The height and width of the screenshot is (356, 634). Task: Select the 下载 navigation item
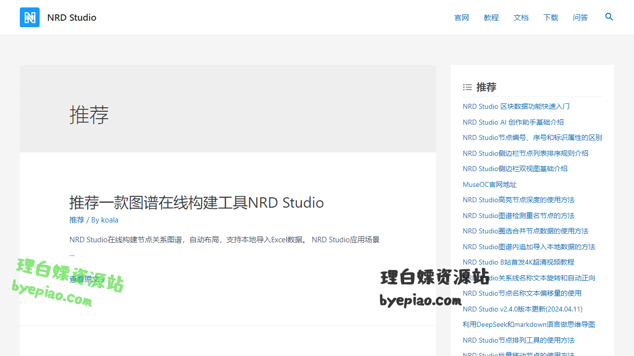pyautogui.click(x=551, y=17)
